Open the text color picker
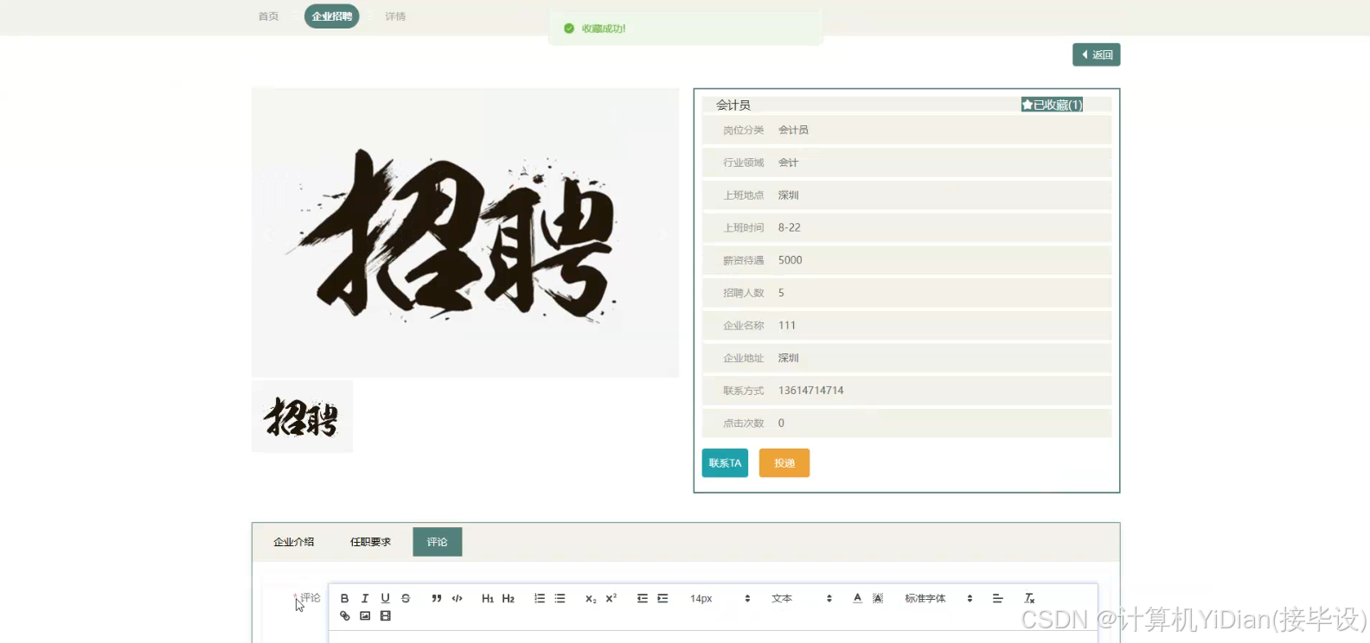This screenshot has width=1370, height=643. 857,598
